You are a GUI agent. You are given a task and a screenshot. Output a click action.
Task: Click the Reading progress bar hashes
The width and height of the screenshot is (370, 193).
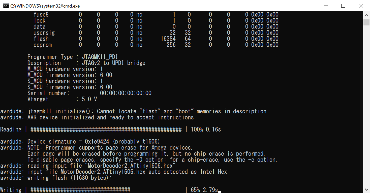pyautogui.click(x=106, y=130)
